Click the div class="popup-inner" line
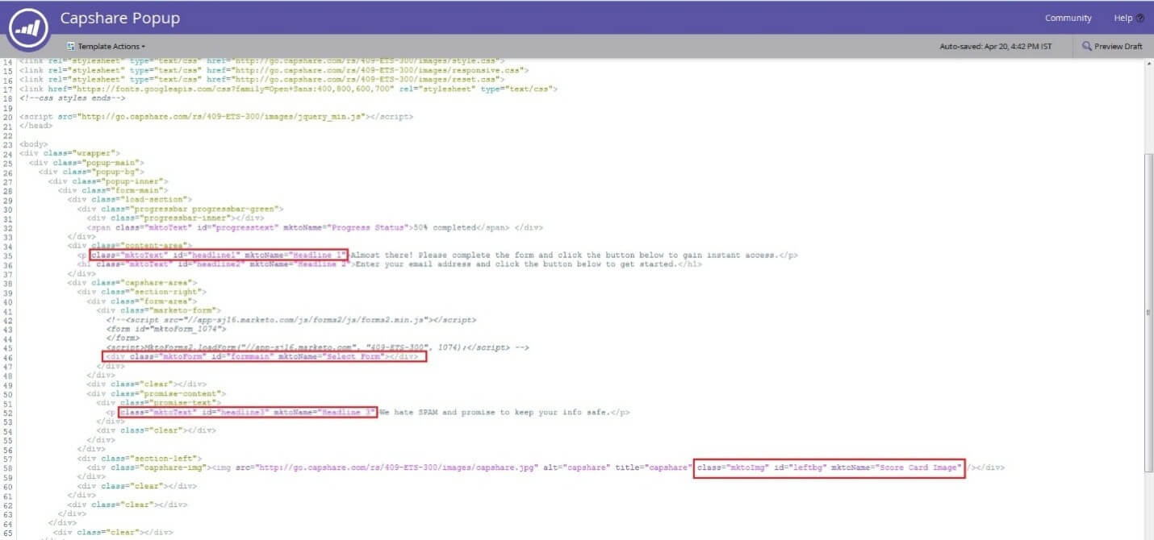The height and width of the screenshot is (540, 1154). (109, 181)
